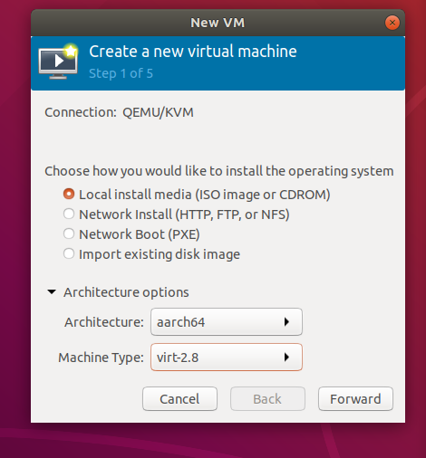Click the 'Architecture:' label
Image resolution: width=426 pixels, height=458 pixels.
[104, 322]
